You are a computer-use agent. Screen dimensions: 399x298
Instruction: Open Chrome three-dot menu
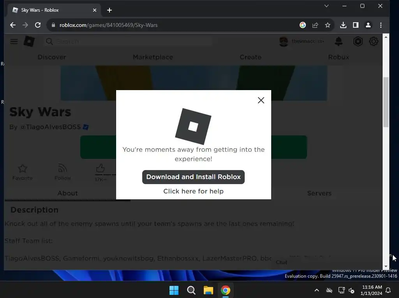[x=381, y=25]
